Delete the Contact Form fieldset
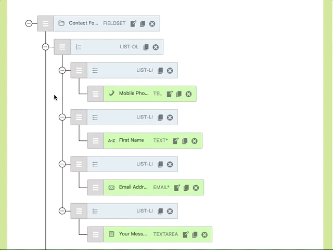The height and width of the screenshot is (250, 333). point(152,23)
